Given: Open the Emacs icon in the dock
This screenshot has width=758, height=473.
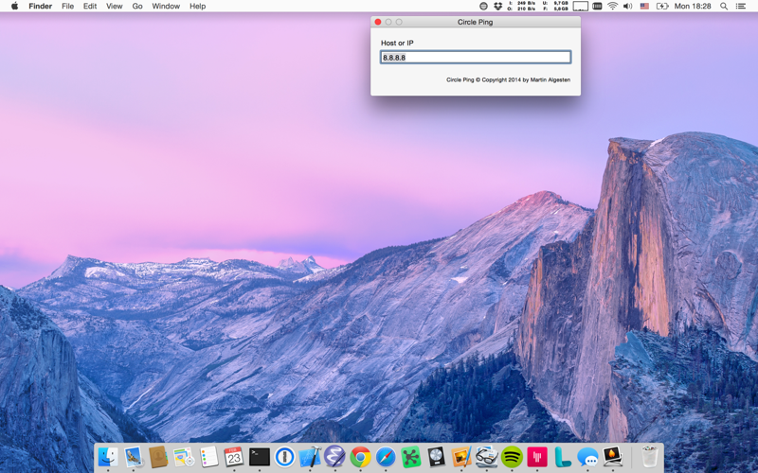Looking at the screenshot, I should click(x=335, y=457).
